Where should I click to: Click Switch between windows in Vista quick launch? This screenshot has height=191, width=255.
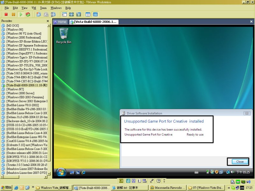click(77, 173)
